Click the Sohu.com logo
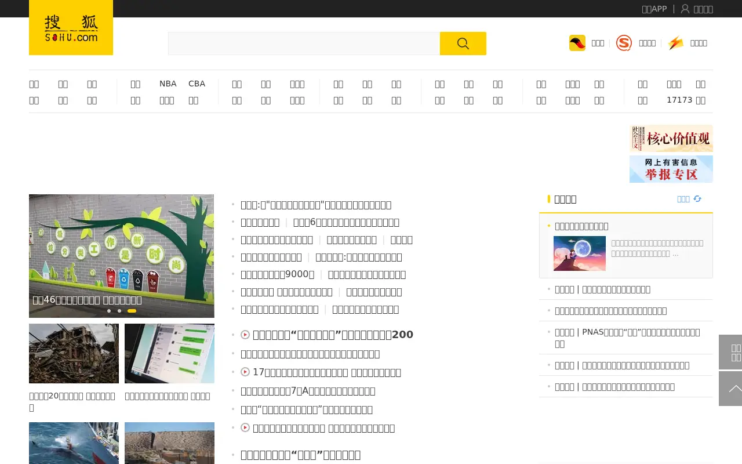Viewport: 742px width, 464px height. pyautogui.click(x=71, y=28)
